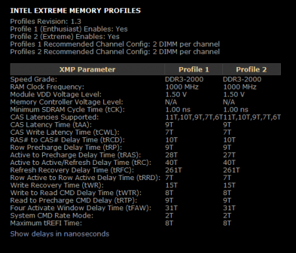The height and width of the screenshot is (253, 296).
Task: Click 261T value under Profile 1
Action: [174, 170]
